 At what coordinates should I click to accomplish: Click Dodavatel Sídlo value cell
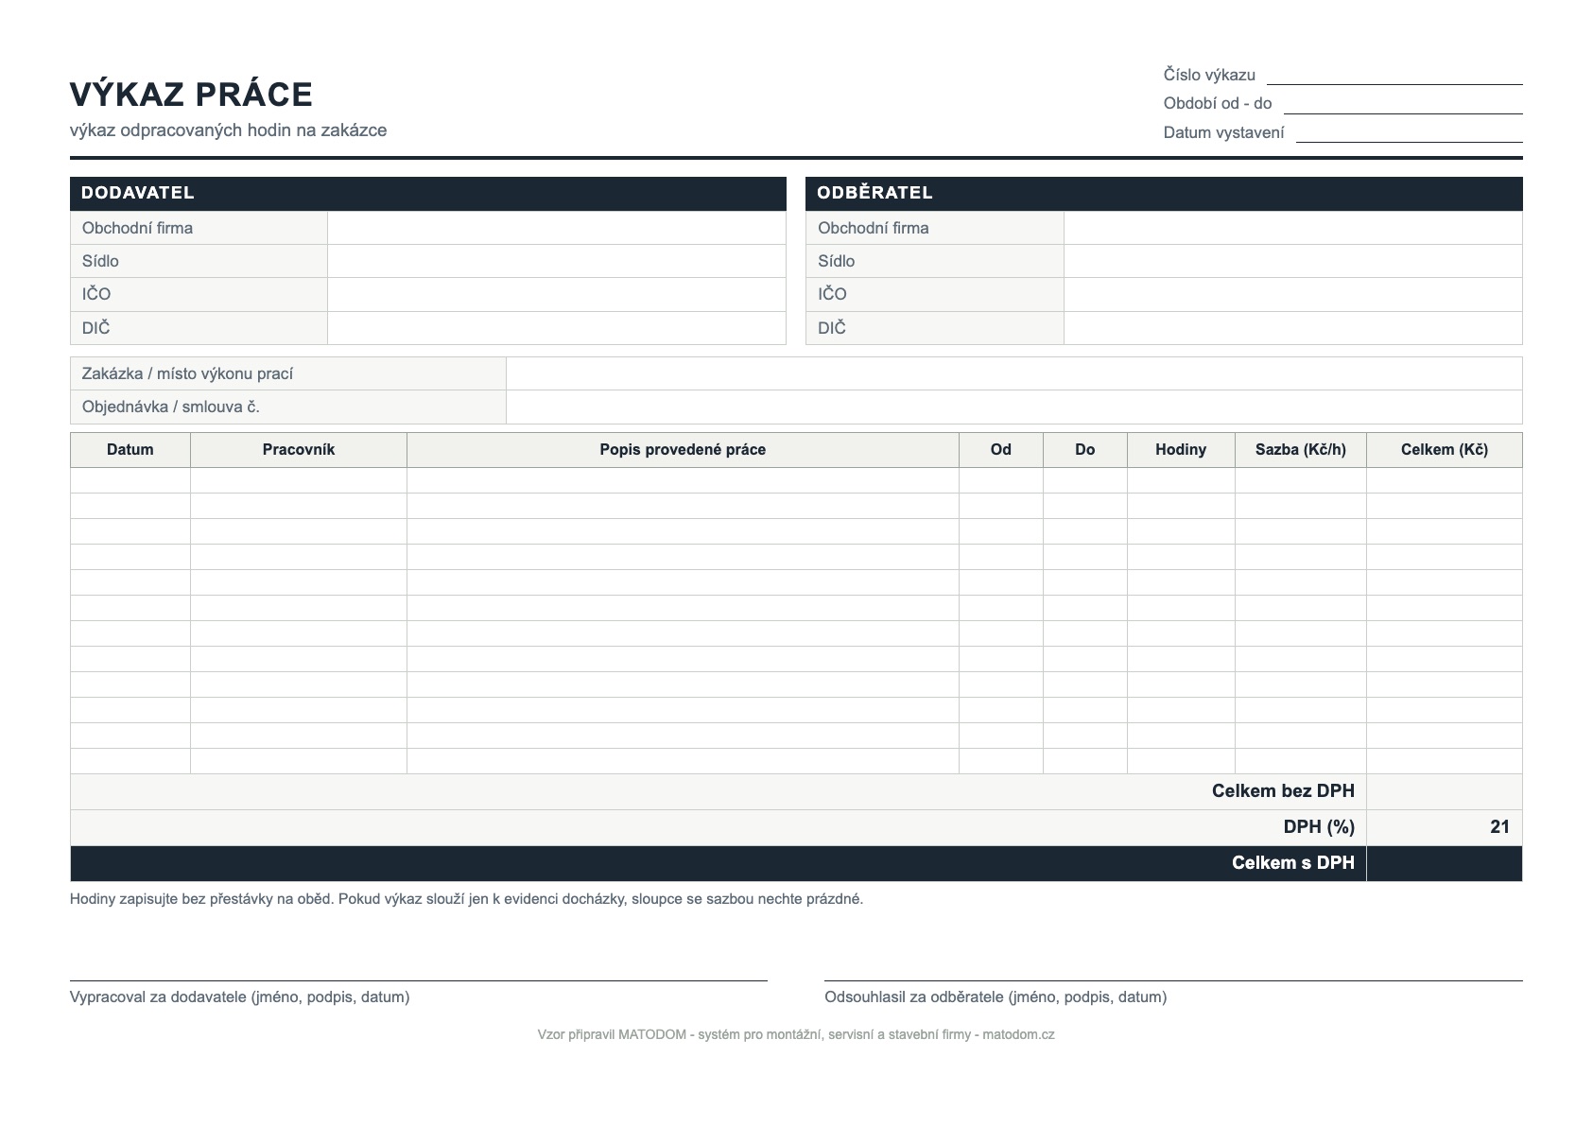pyautogui.click(x=557, y=261)
